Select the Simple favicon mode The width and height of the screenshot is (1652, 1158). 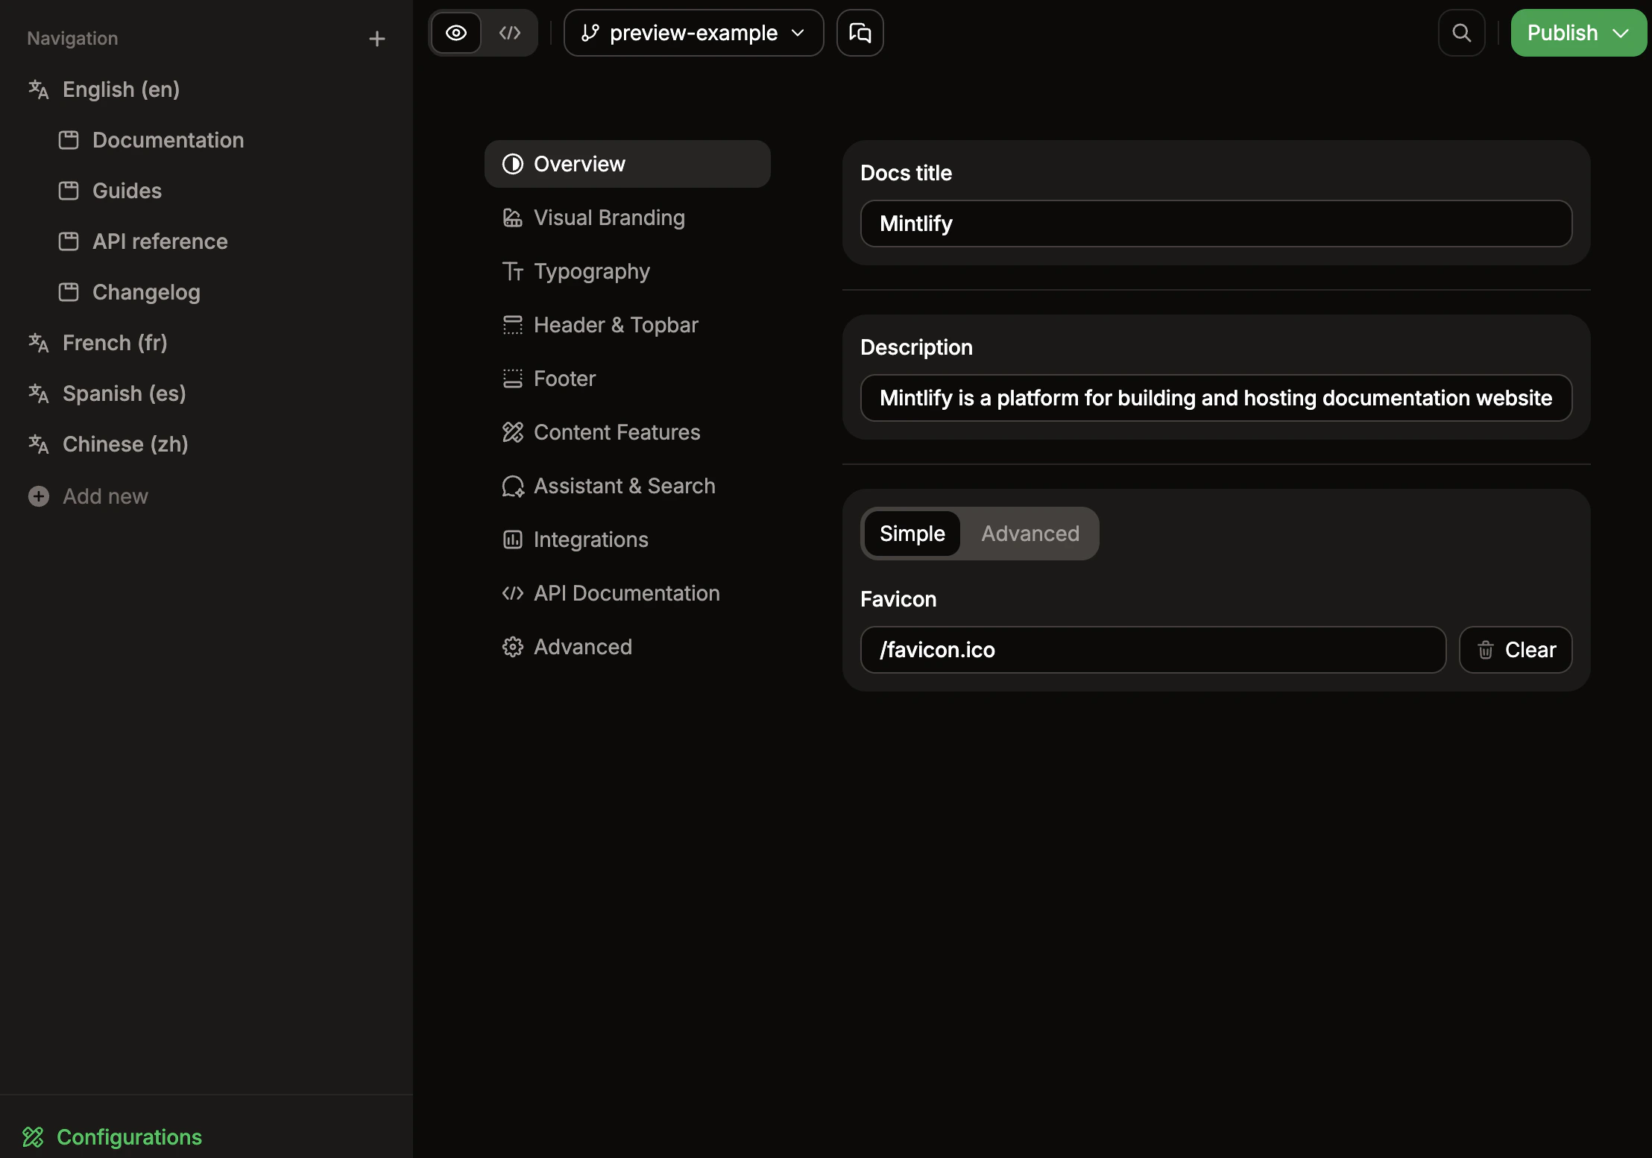click(x=912, y=534)
